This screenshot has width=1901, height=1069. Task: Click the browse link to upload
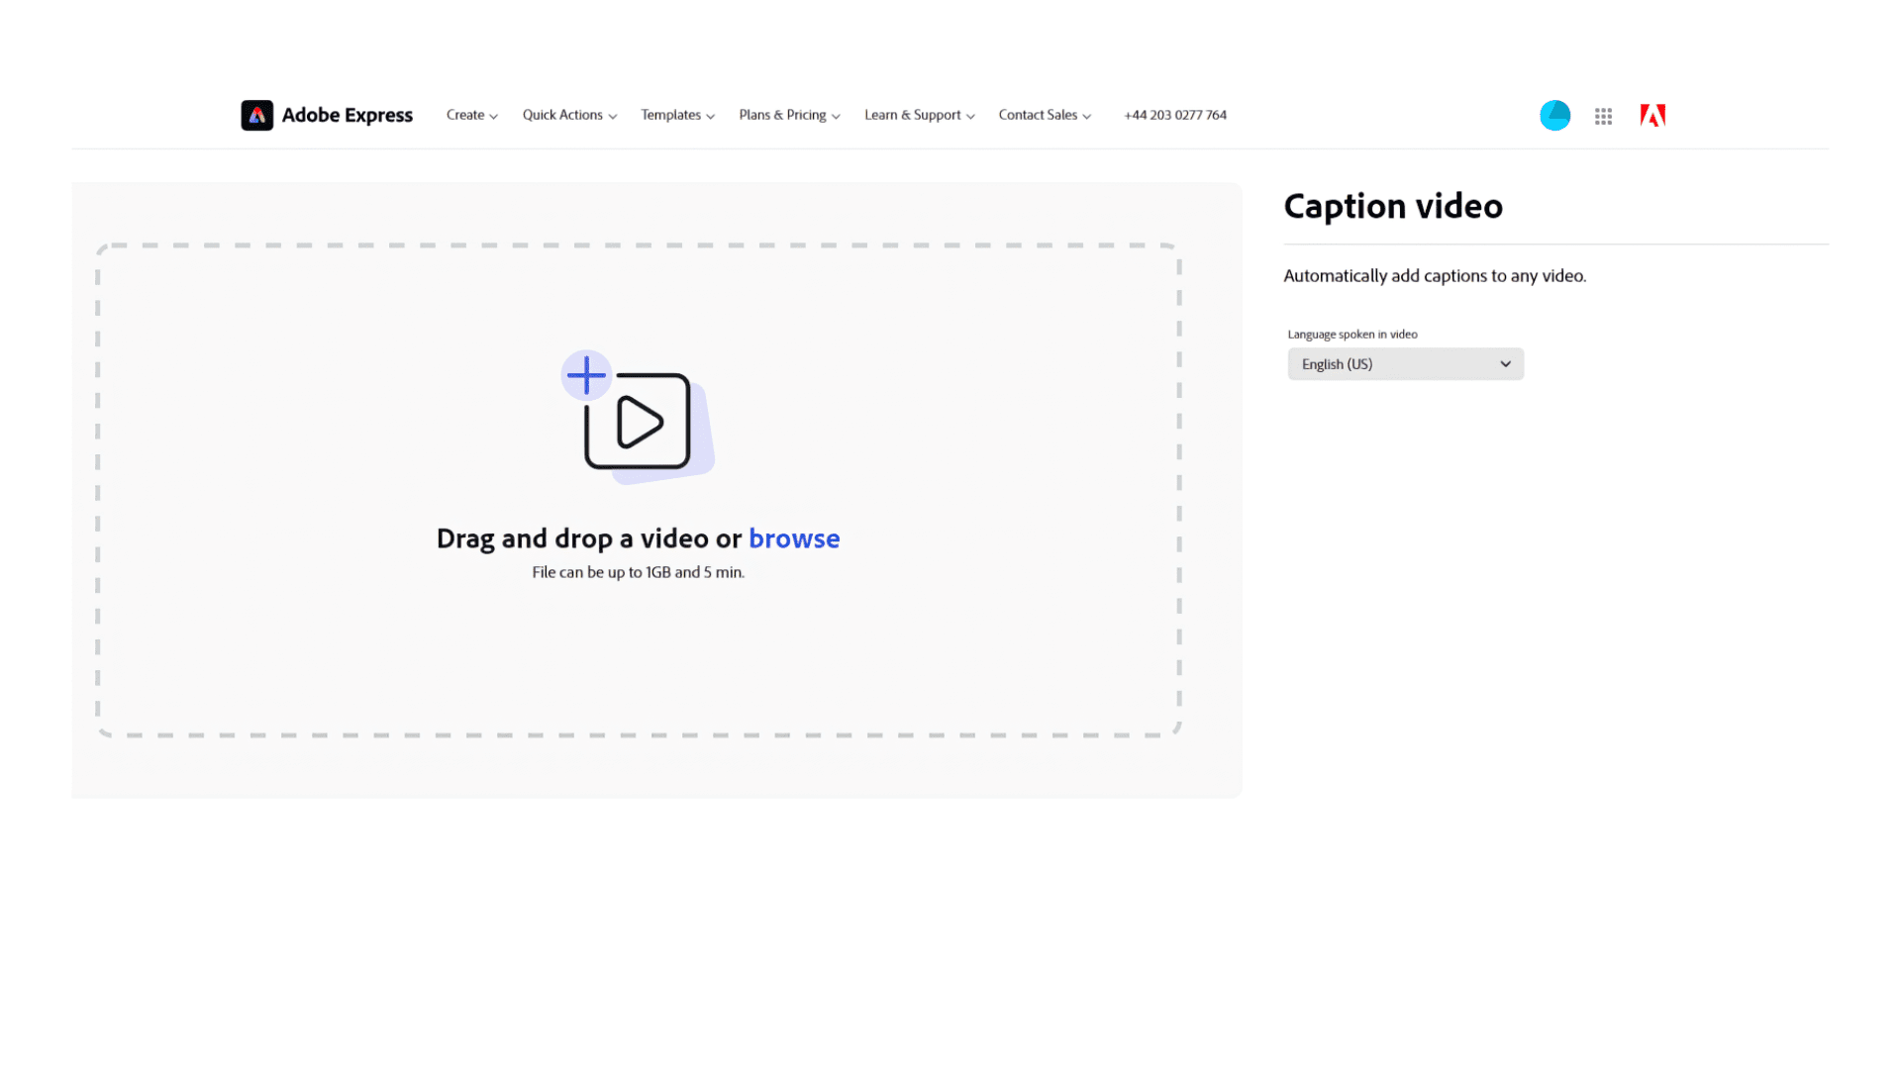pos(793,538)
